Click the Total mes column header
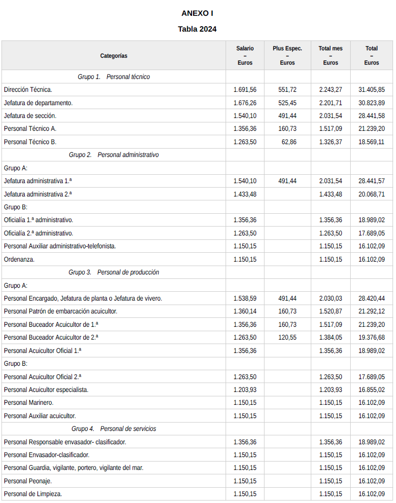 coord(330,55)
